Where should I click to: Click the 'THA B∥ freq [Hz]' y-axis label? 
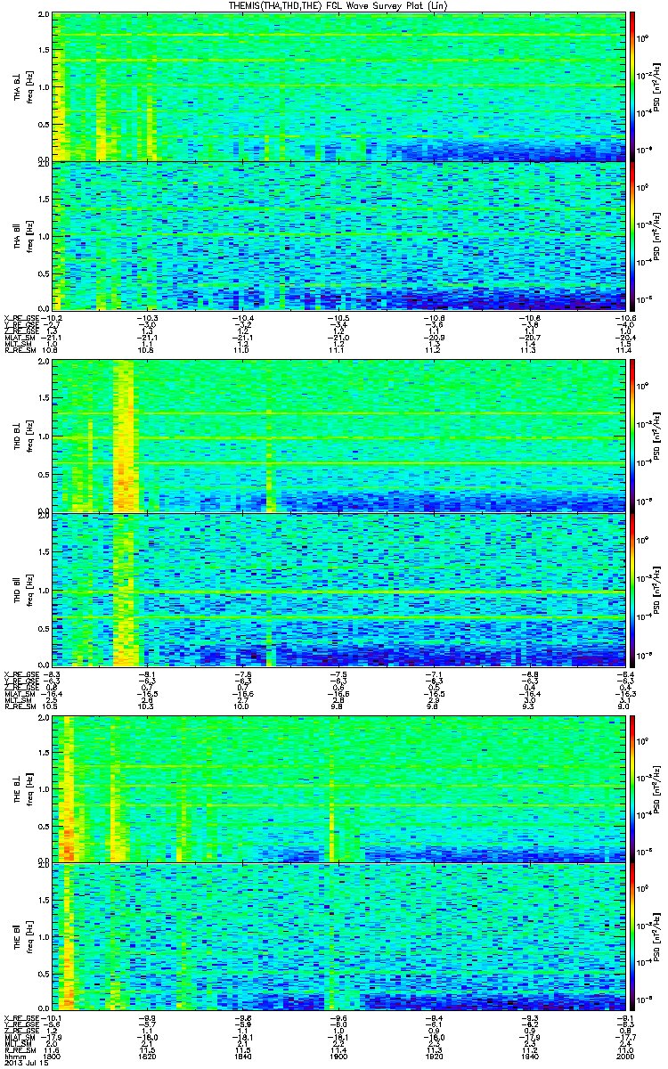pos(22,235)
